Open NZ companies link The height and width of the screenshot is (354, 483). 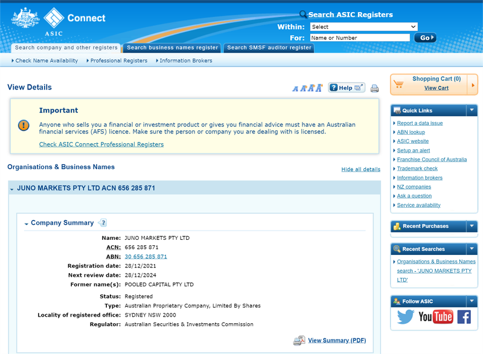coord(414,187)
